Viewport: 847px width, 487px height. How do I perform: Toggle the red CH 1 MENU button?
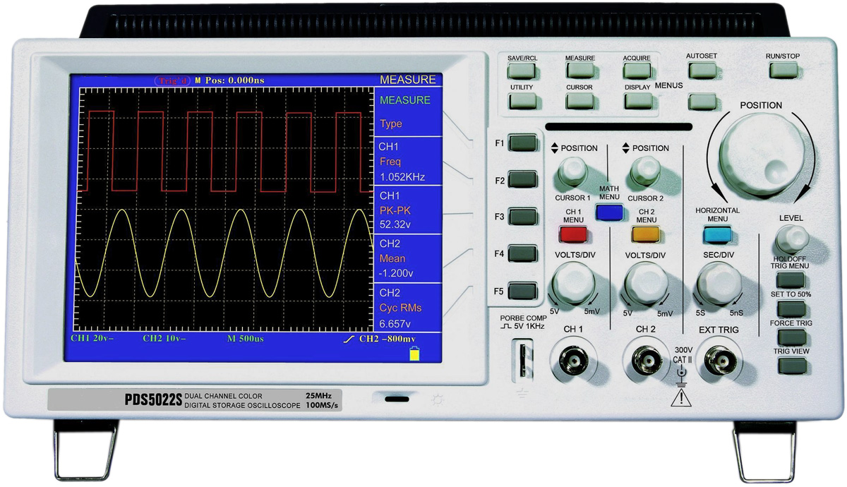point(573,234)
